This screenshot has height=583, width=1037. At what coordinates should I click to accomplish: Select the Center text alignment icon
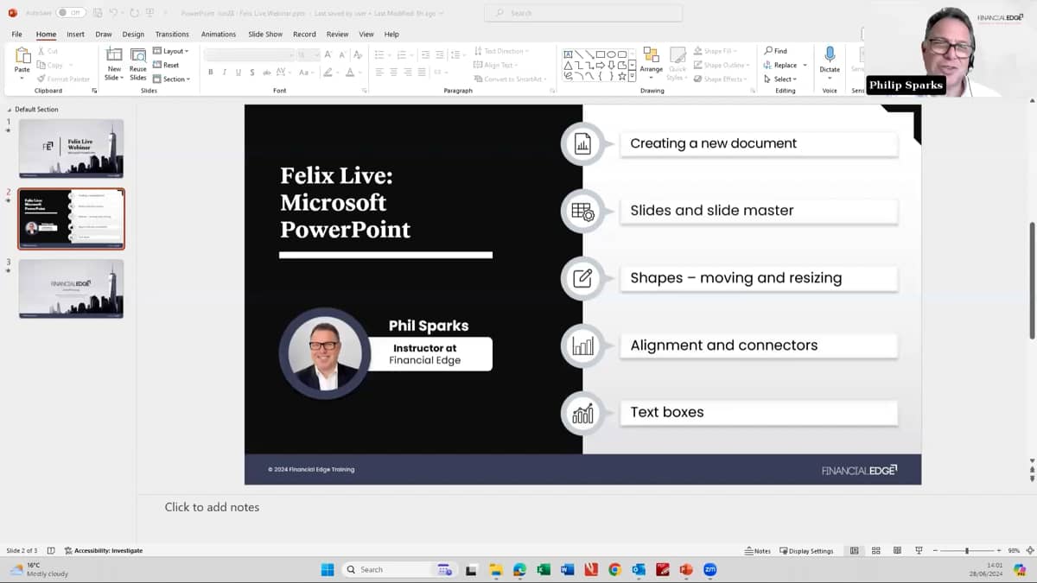click(x=393, y=73)
